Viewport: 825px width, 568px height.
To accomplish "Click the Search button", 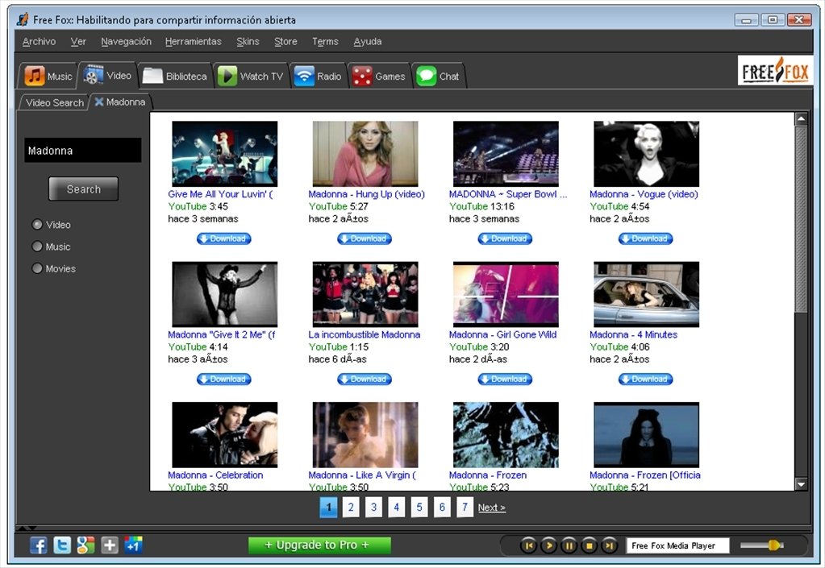I will tap(84, 189).
